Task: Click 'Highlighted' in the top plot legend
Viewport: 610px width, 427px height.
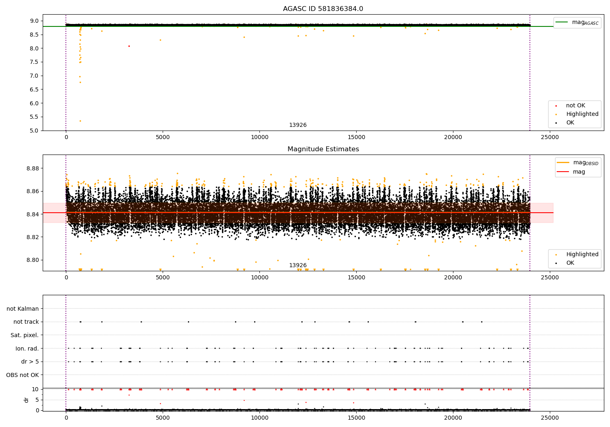Action: (x=582, y=114)
